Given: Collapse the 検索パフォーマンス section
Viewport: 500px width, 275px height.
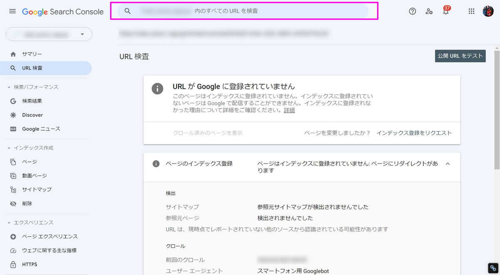Looking at the screenshot, I should tap(9, 87).
